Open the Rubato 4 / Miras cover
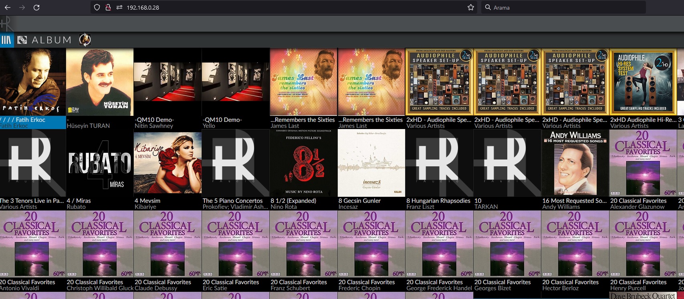The width and height of the screenshot is (684, 299). (x=100, y=163)
